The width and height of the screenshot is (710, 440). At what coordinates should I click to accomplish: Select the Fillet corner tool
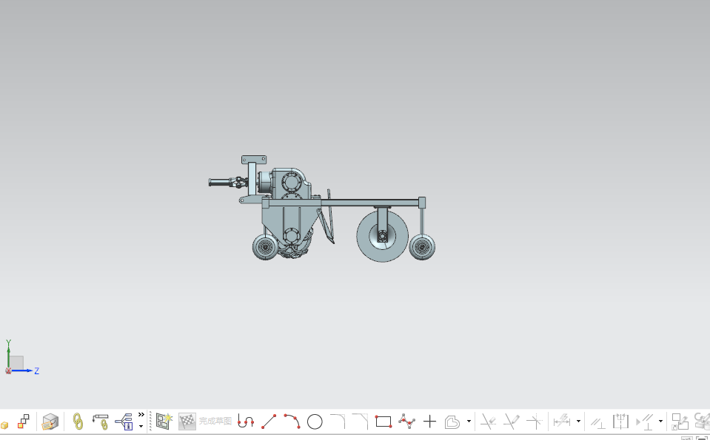(x=338, y=421)
